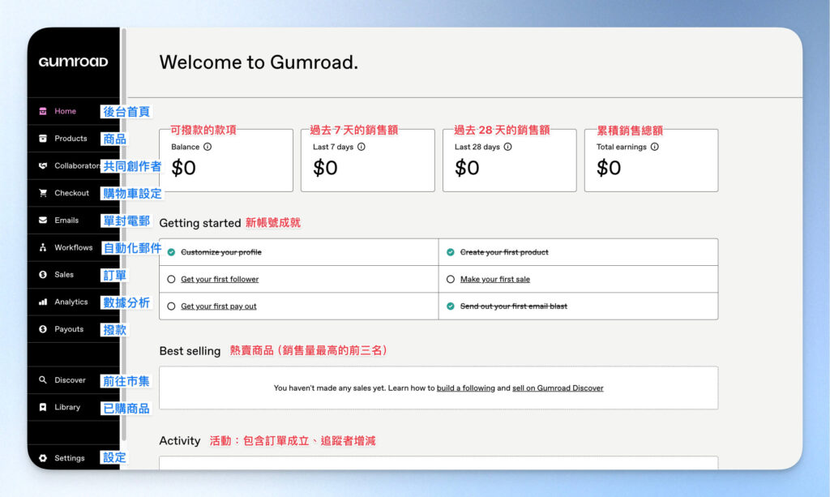Click the Library bookmark icon
Screen dimensions: 830x497
[43, 407]
